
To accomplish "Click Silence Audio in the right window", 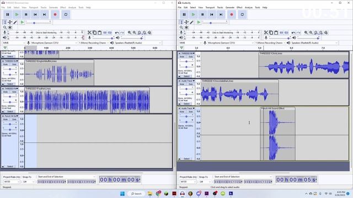I will [286, 32].
